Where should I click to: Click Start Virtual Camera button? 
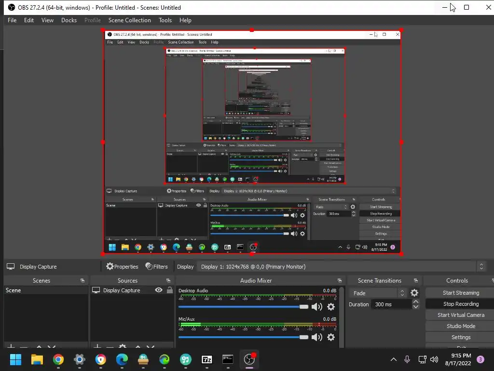tap(461, 315)
